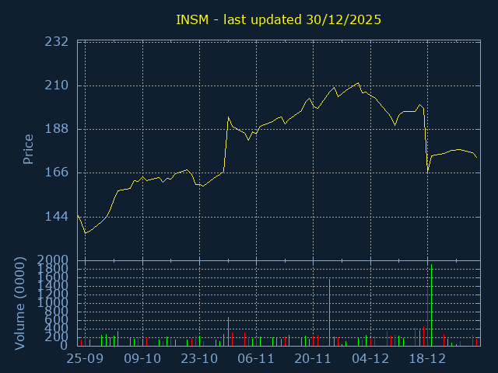Click the 210 price axis label
The width and height of the screenshot is (498, 373).
(x=57, y=85)
